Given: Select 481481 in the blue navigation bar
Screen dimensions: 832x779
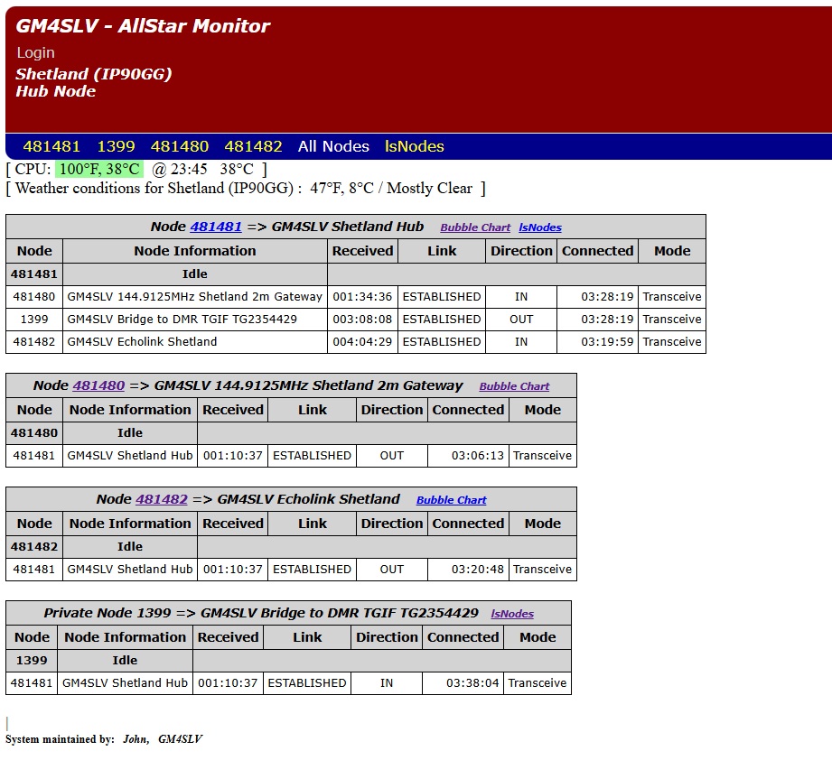Looking at the screenshot, I should pos(51,146).
